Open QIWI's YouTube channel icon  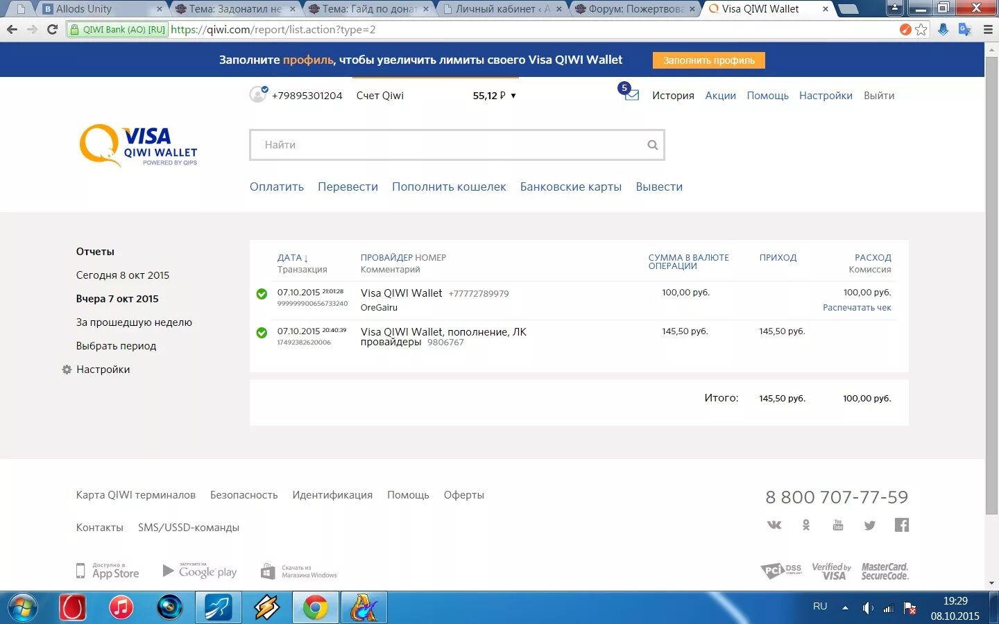pyautogui.click(x=837, y=525)
